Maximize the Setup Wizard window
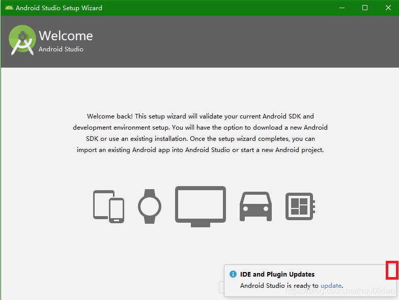The image size is (399, 300). (364, 8)
